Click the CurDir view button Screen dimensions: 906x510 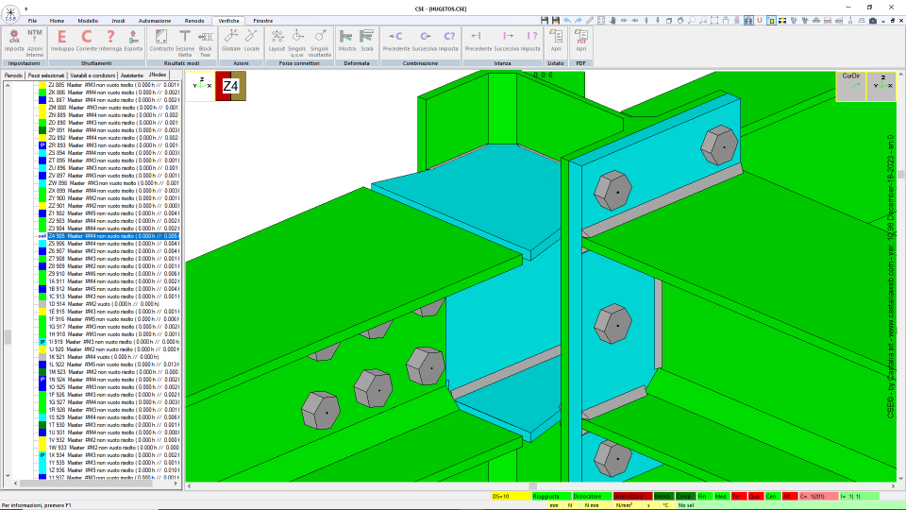[x=850, y=86]
